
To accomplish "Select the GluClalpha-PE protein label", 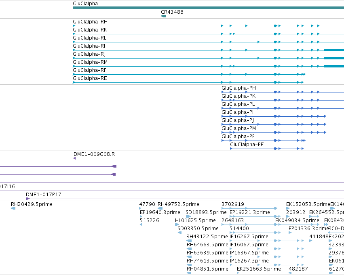I will [x=247, y=145].
